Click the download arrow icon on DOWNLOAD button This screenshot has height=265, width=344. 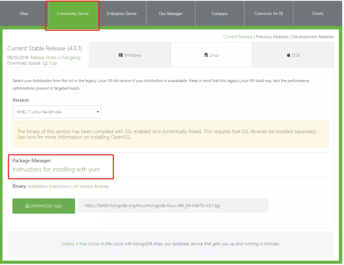(27, 206)
